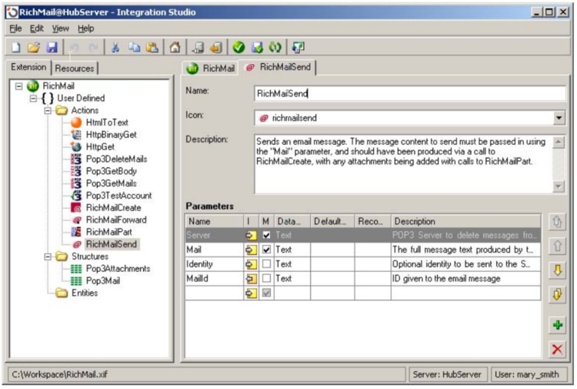577x389 pixels.
Task: Select Pop3GetMails action in tree
Action: click(111, 183)
